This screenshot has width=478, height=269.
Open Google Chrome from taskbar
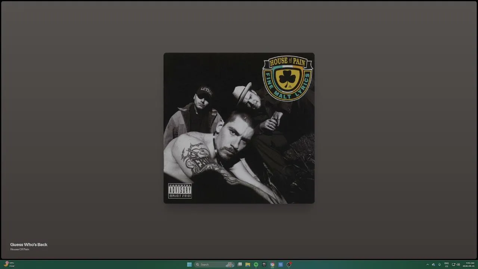[x=272, y=265]
